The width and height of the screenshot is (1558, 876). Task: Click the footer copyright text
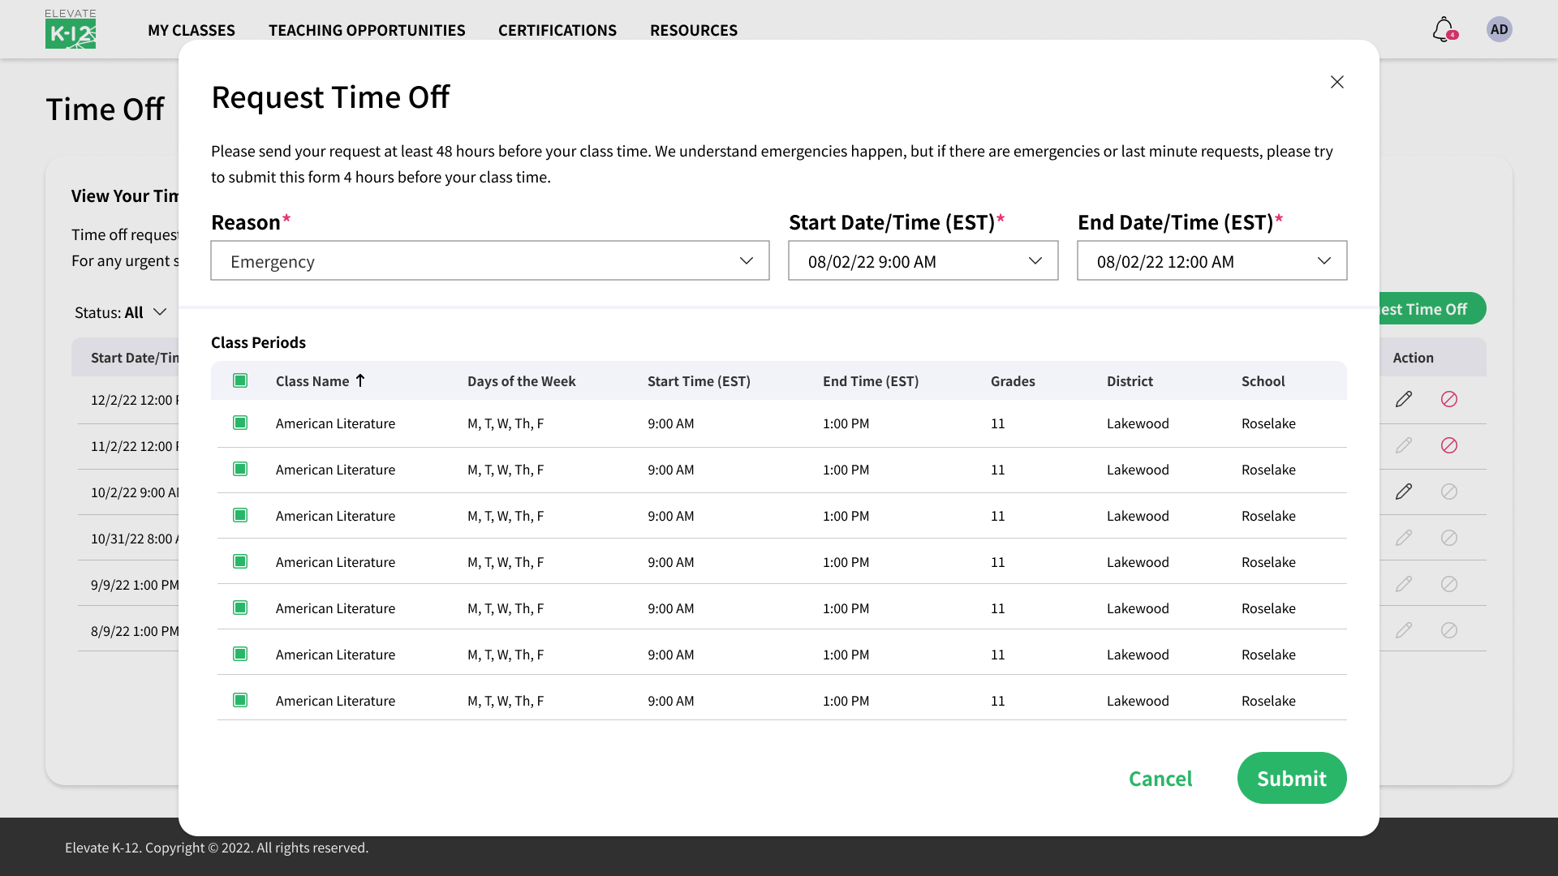pyautogui.click(x=217, y=848)
